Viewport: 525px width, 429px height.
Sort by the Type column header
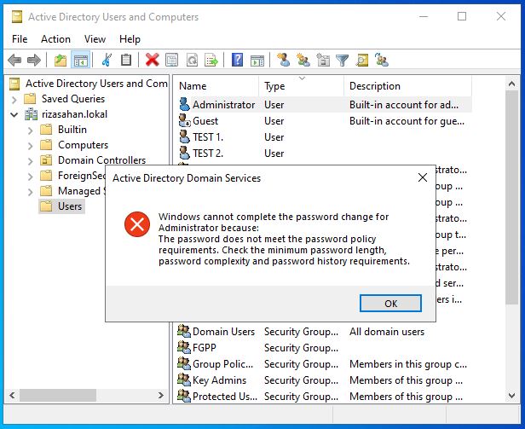pos(302,86)
